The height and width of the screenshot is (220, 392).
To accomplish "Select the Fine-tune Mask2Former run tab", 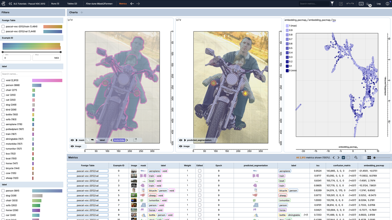I will [99, 4].
